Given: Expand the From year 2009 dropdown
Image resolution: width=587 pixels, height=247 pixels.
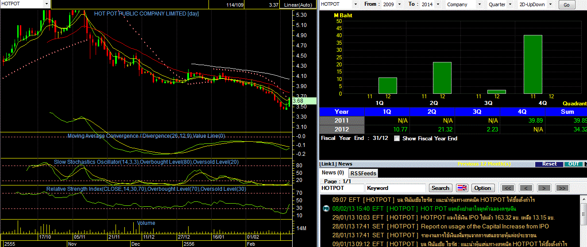Looking at the screenshot, I should click(400, 4).
